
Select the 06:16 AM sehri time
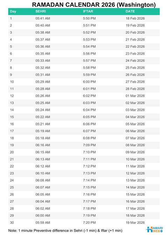tap(43, 145)
